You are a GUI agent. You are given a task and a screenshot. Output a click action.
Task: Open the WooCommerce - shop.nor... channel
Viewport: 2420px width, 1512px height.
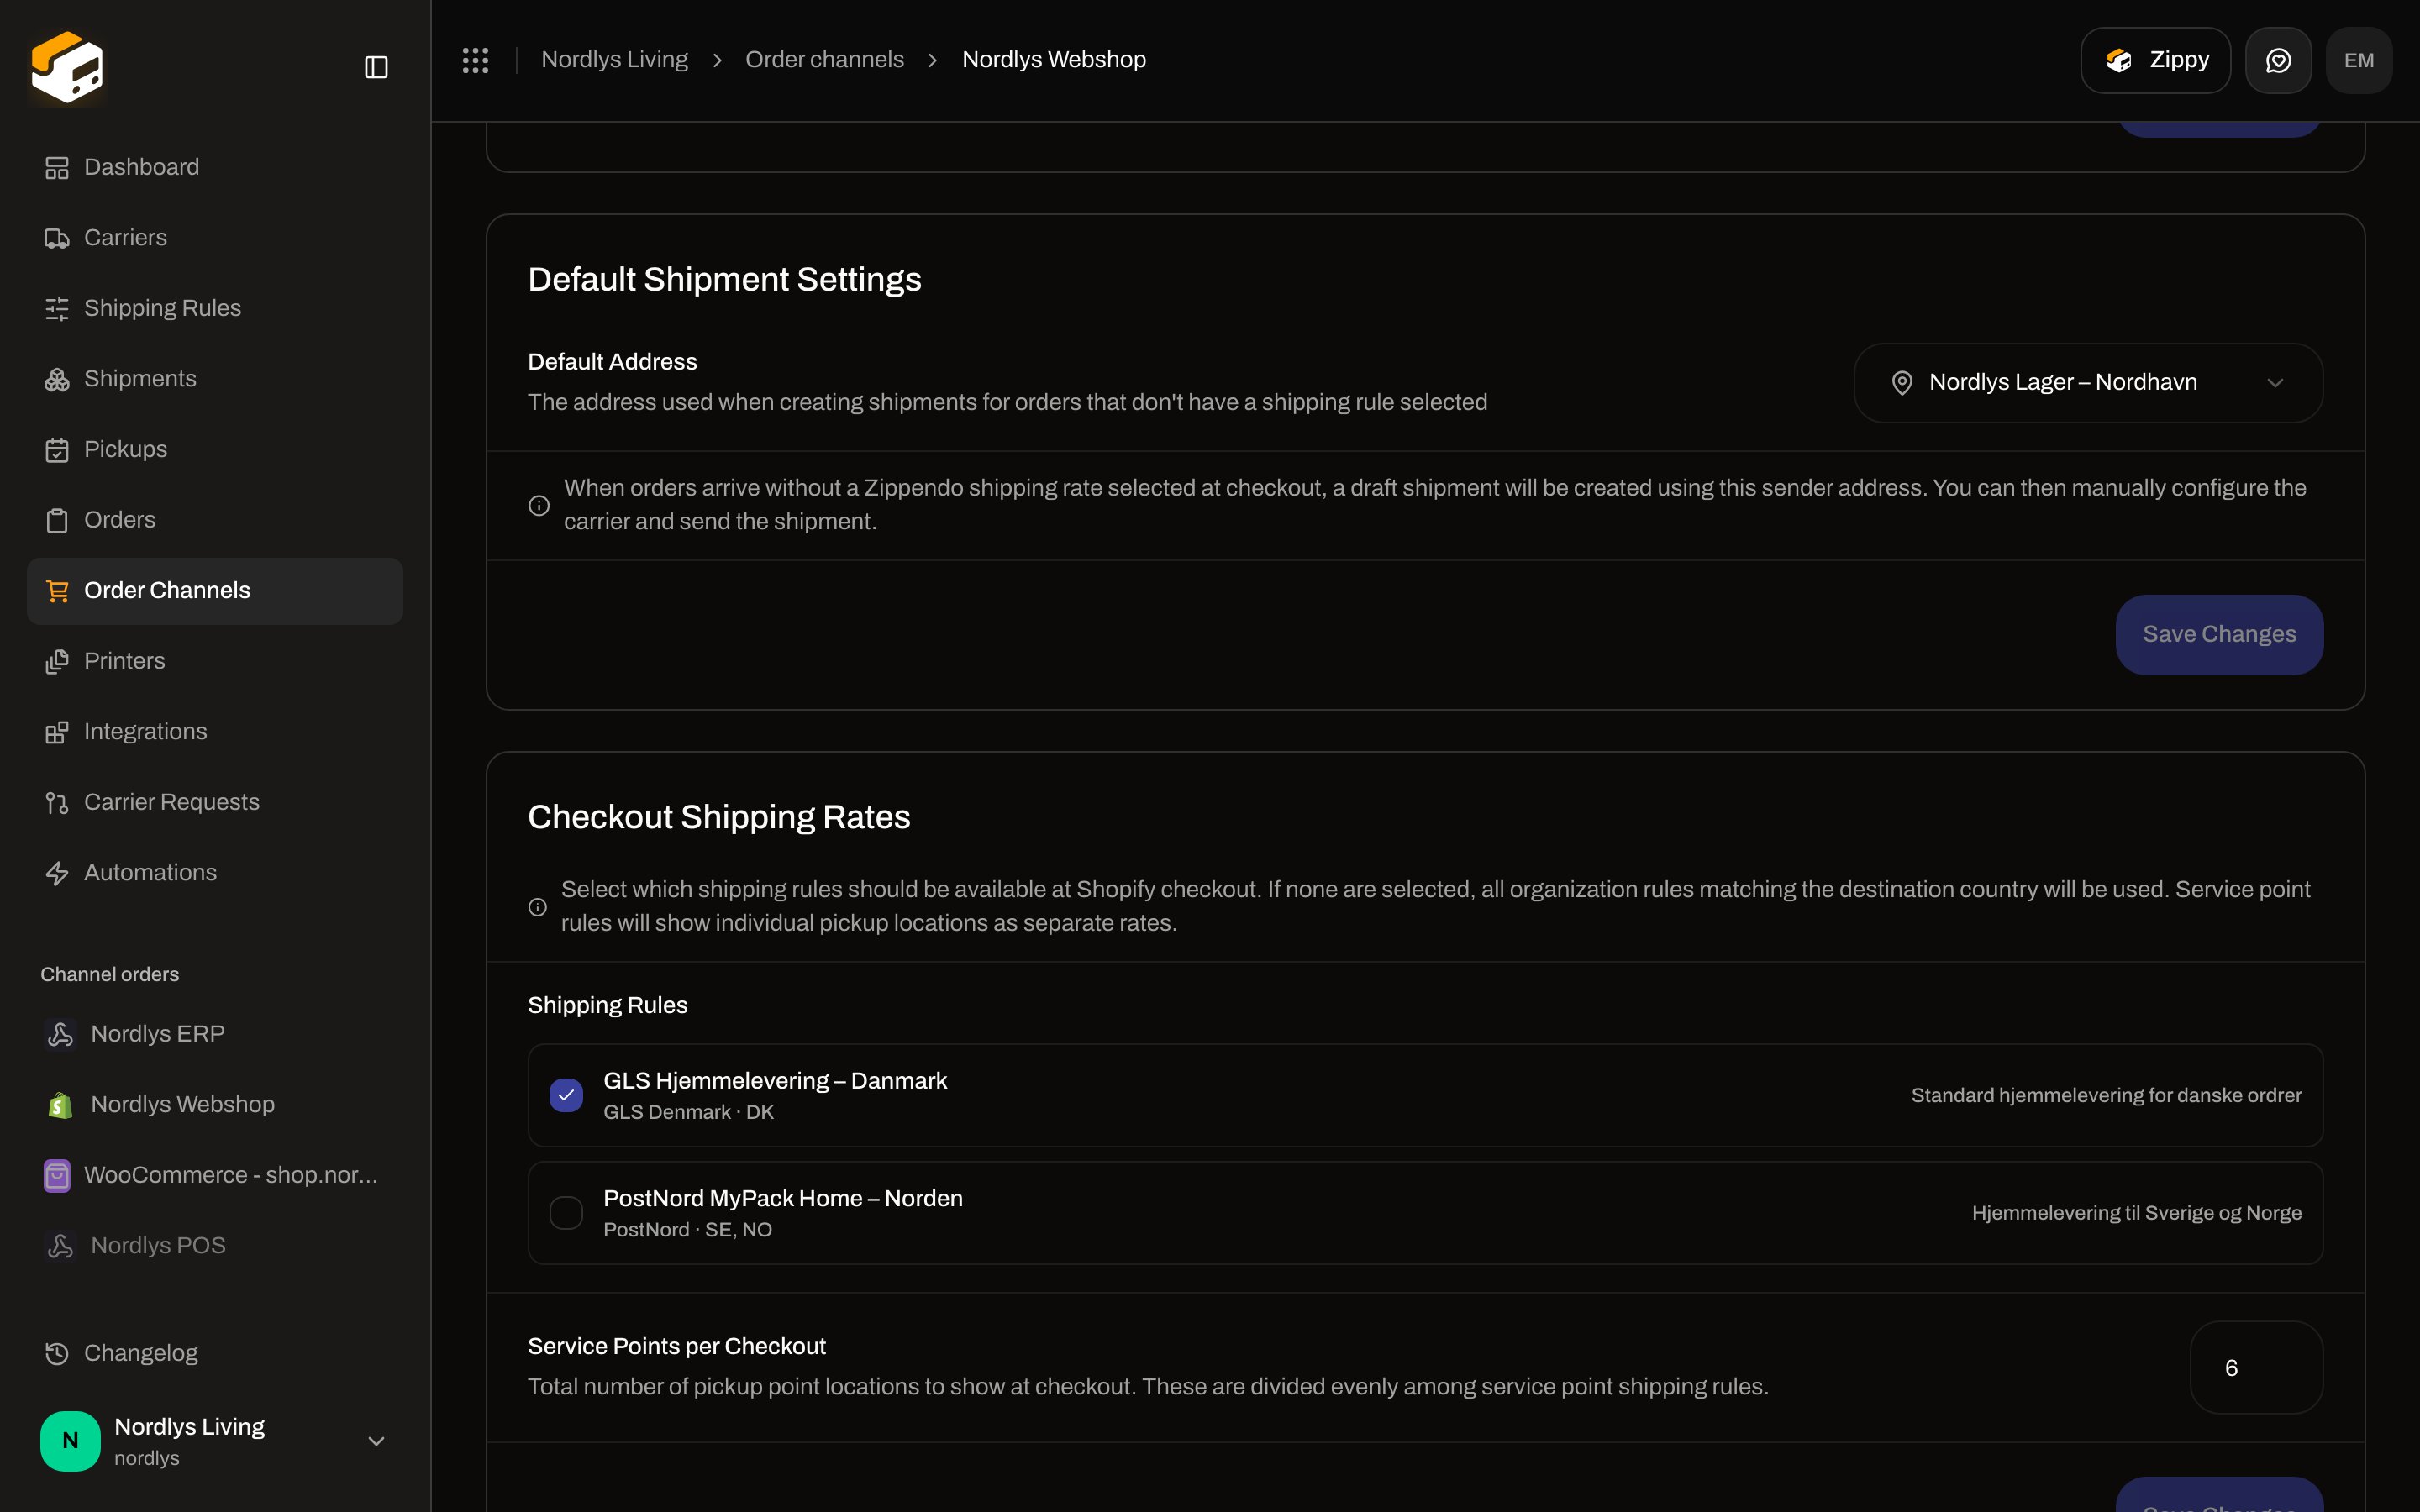pyautogui.click(x=215, y=1175)
